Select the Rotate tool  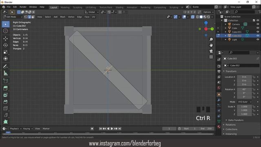pos(6,45)
